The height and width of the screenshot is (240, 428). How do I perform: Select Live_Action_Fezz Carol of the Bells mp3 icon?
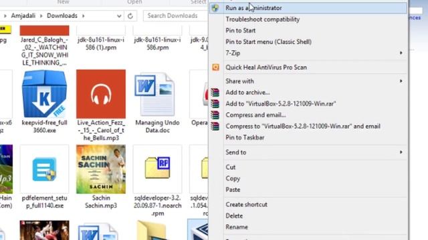click(x=101, y=94)
